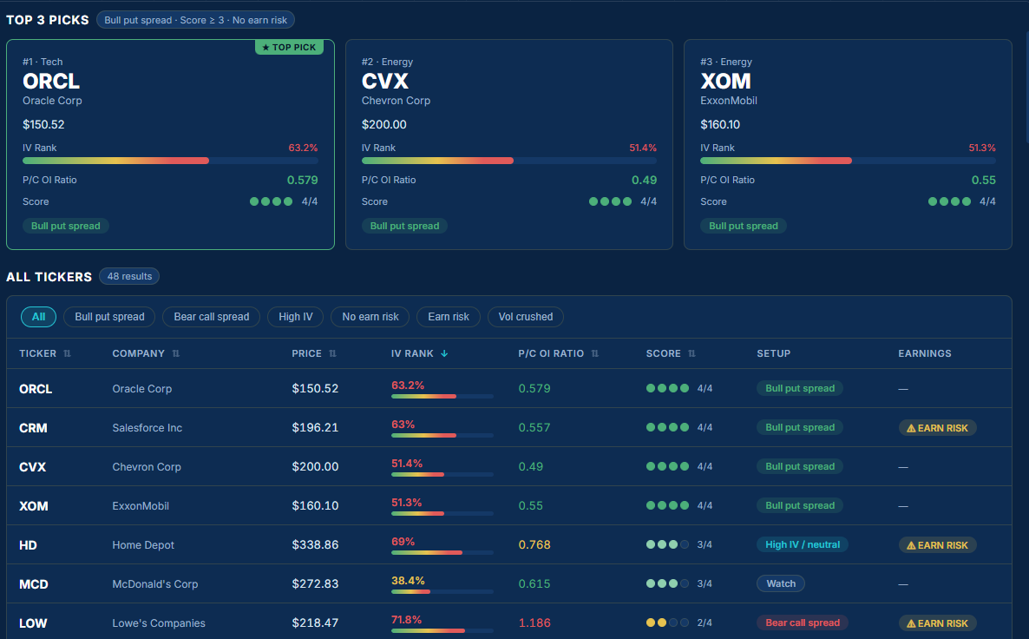Click $338.86 price for Home Depot
Screen dimensions: 1029x639
pyautogui.click(x=315, y=545)
